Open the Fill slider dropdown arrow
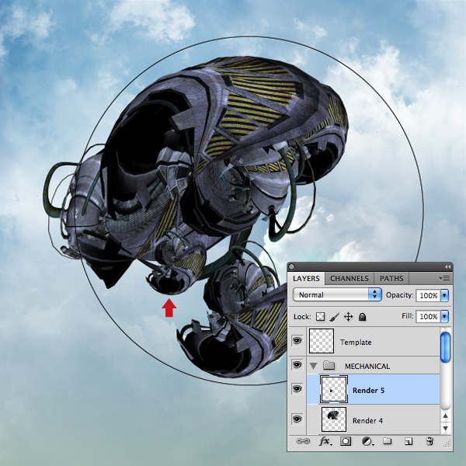 click(444, 316)
